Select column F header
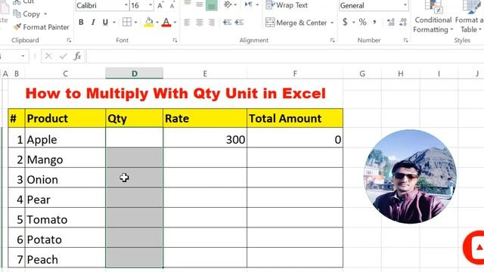The image size is (484, 272). [295, 74]
